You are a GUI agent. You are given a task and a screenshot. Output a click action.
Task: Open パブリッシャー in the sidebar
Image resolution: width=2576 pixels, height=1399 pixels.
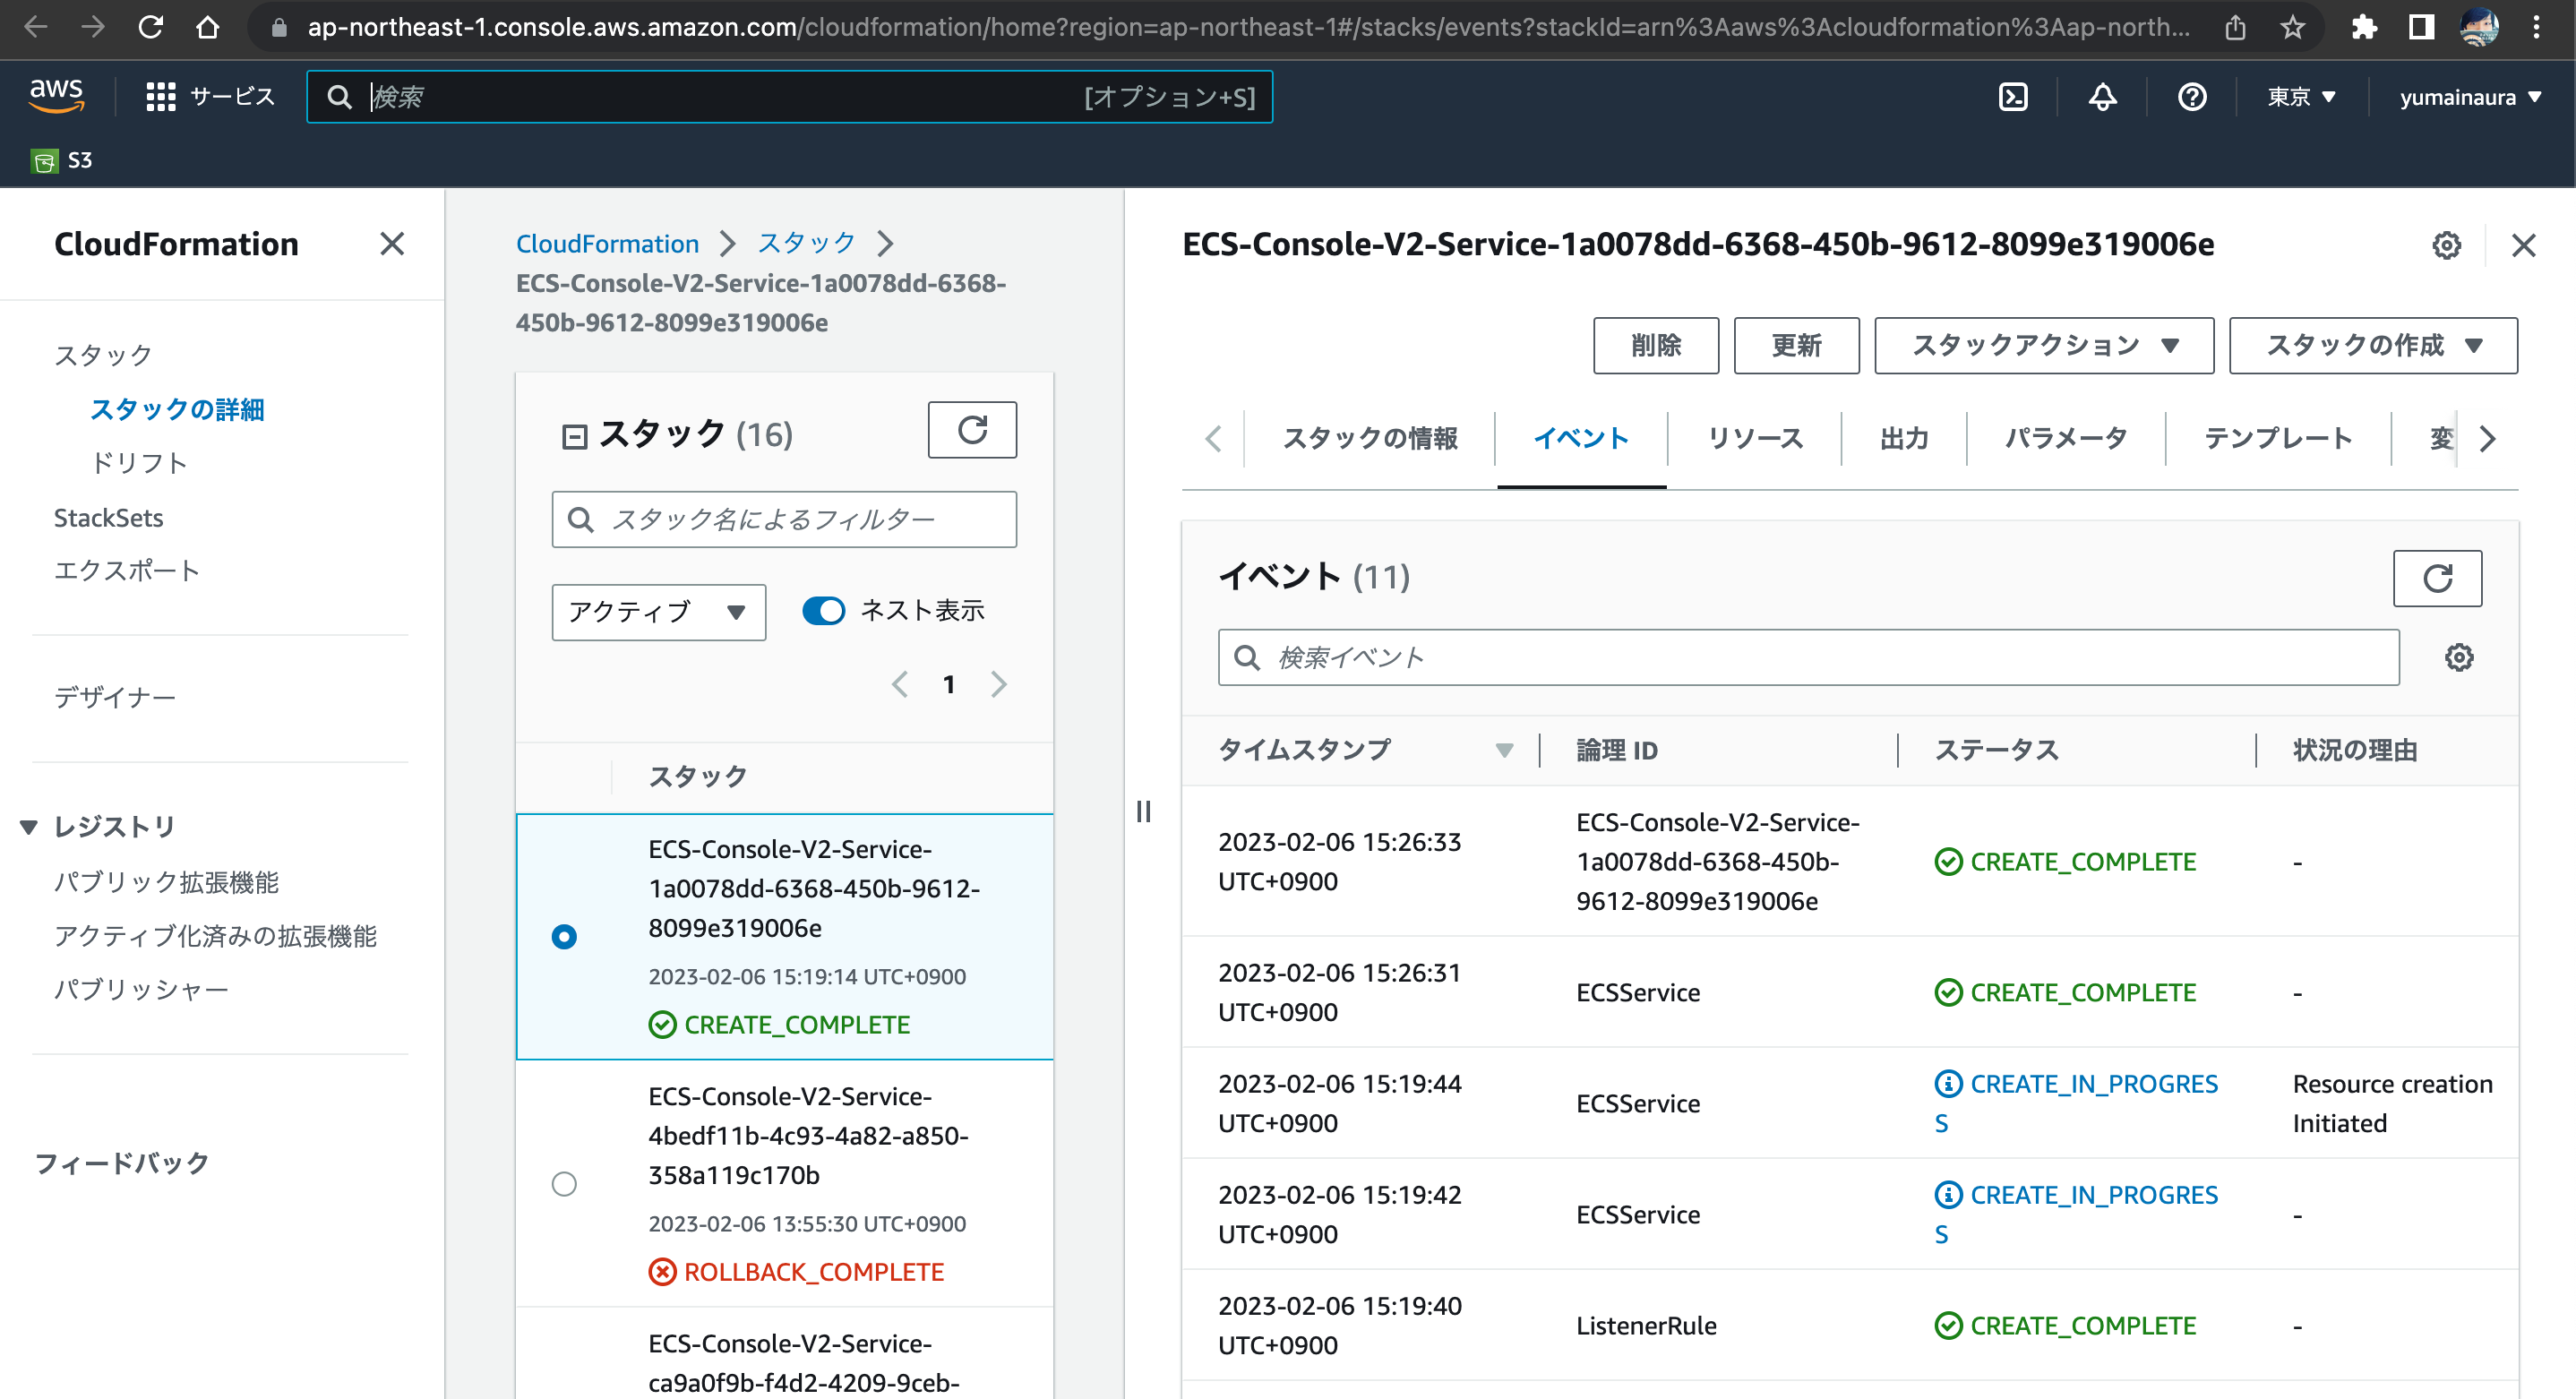[x=141, y=989]
